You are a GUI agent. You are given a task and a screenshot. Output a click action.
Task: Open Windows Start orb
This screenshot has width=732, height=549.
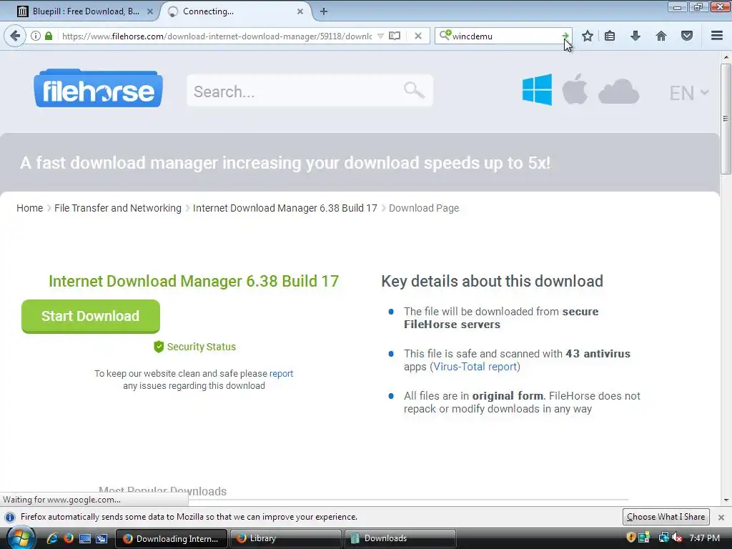[x=20, y=538]
